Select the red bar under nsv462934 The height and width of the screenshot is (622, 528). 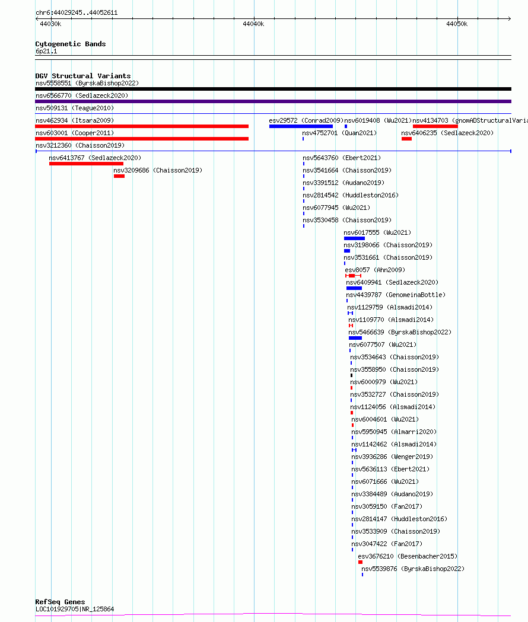point(142,126)
